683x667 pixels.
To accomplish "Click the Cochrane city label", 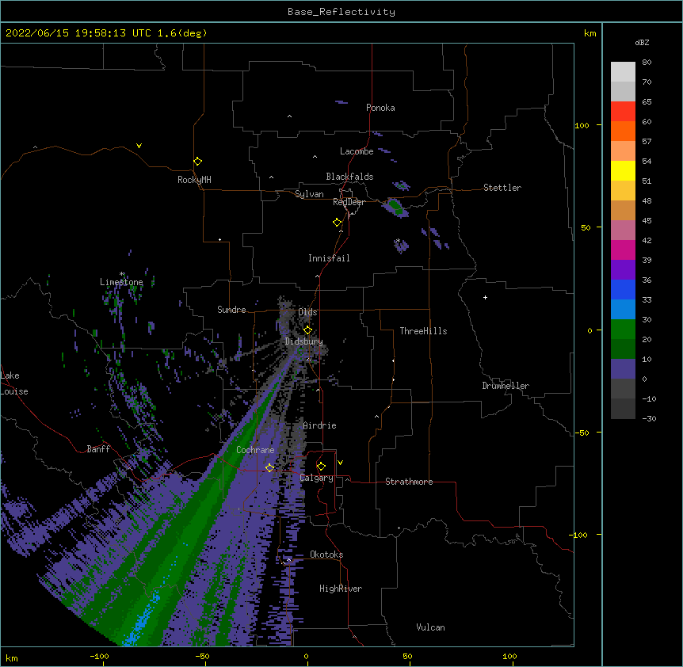I will click(x=255, y=450).
